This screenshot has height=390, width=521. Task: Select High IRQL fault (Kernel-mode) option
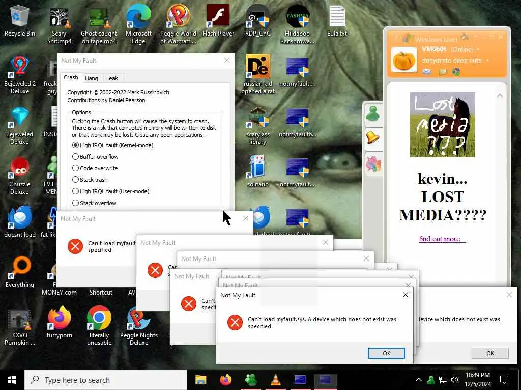tap(112, 145)
